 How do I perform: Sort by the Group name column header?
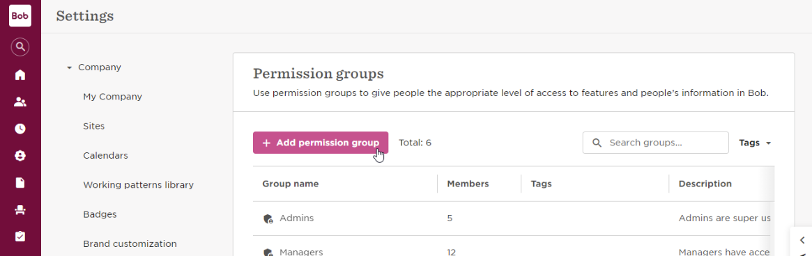point(291,184)
